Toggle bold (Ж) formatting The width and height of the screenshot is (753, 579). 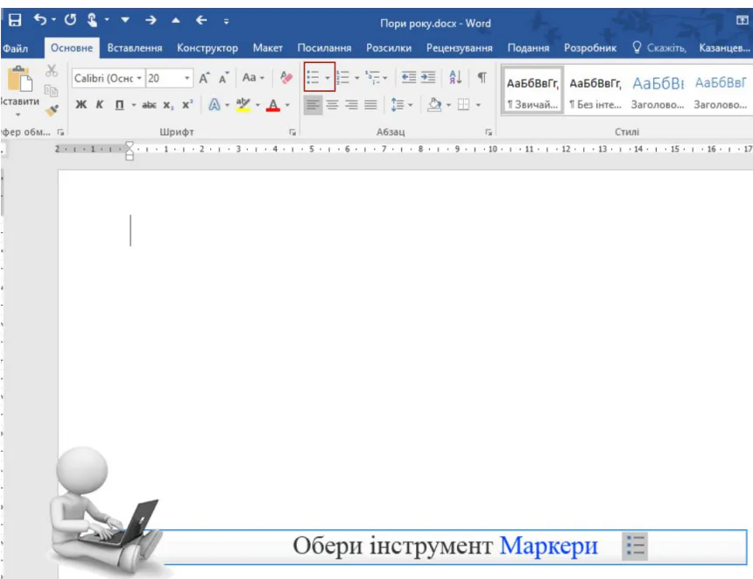(x=81, y=105)
